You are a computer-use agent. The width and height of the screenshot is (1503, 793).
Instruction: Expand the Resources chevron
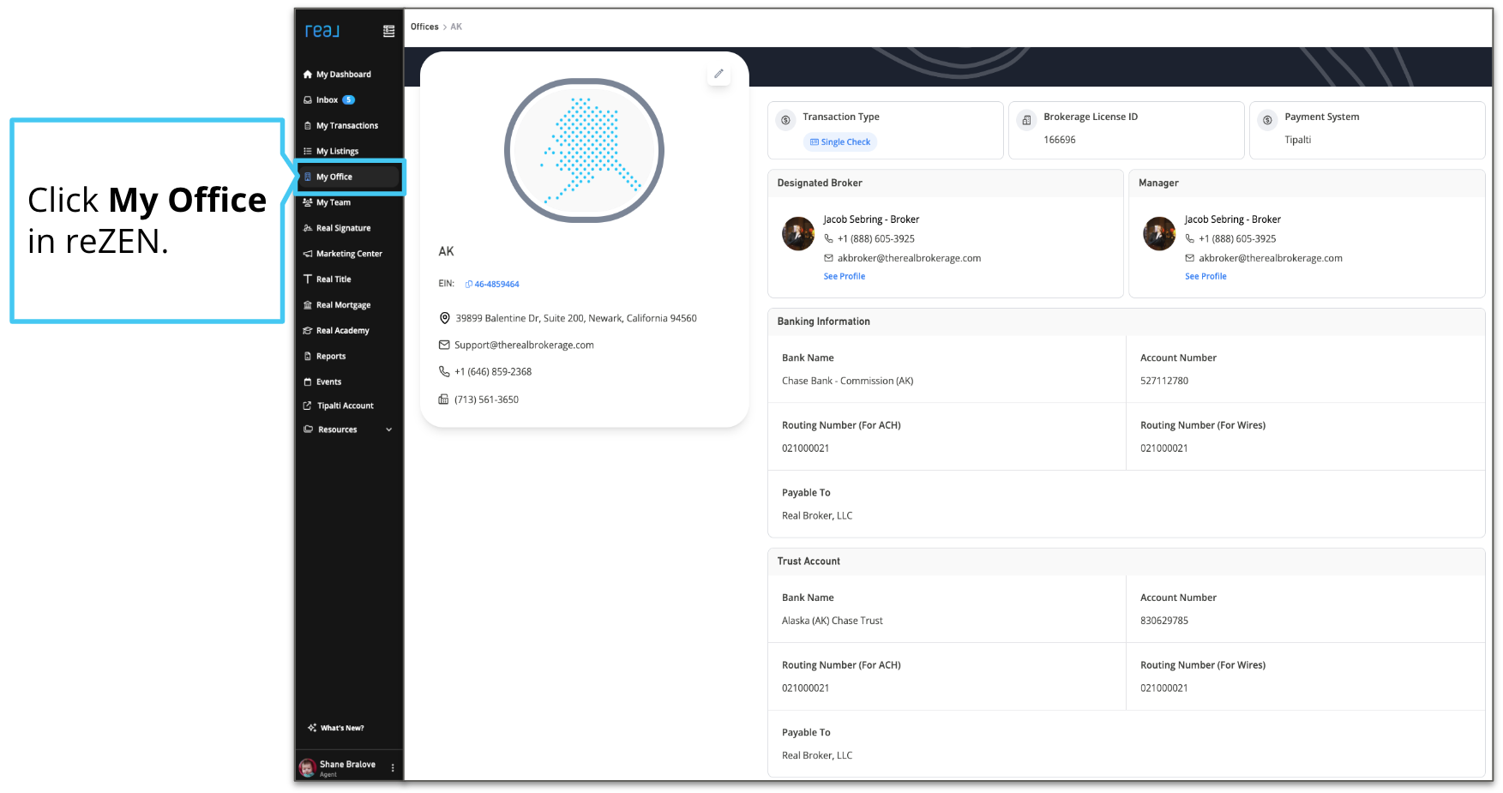coord(389,430)
